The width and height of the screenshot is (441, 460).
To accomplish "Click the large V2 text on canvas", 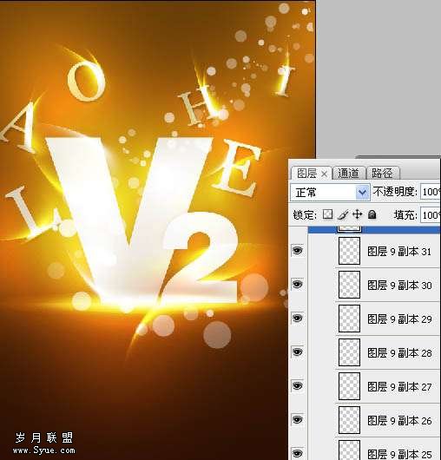I will (141, 220).
